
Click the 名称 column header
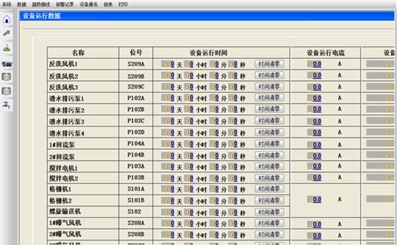[83, 53]
